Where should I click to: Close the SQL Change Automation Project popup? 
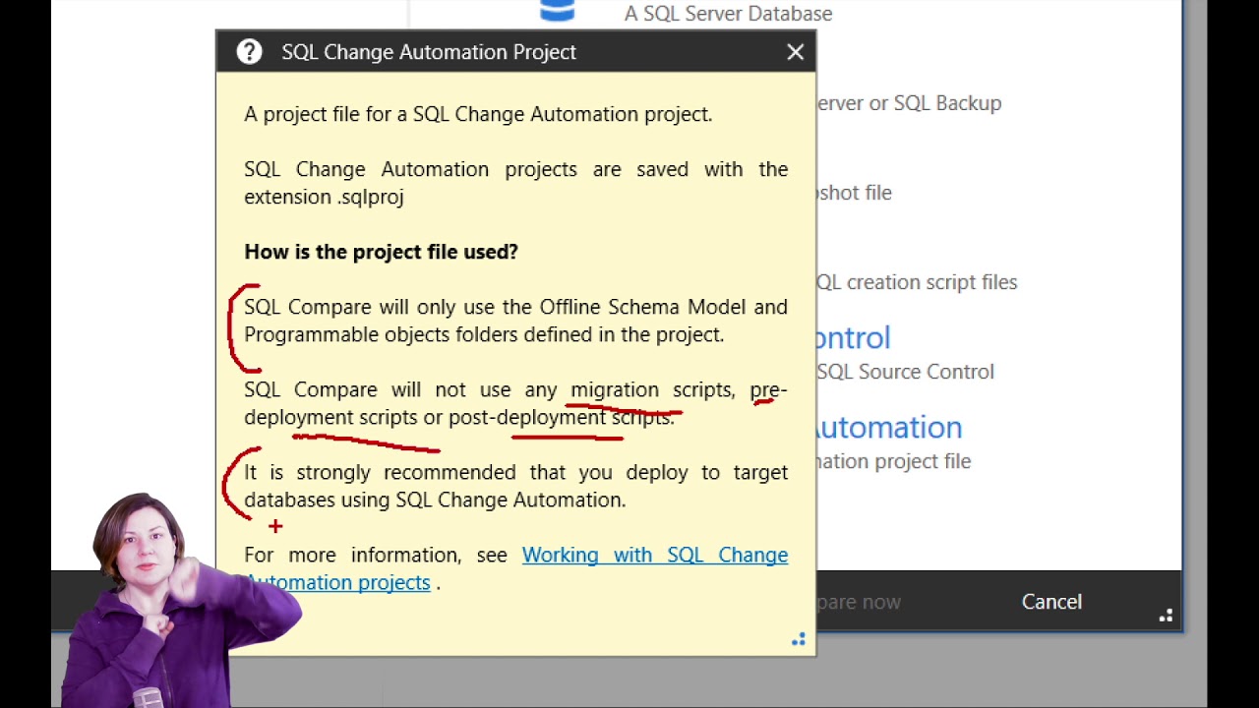click(x=796, y=52)
